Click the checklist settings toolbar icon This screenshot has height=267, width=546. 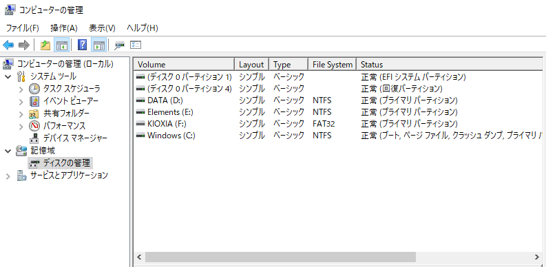[136, 45]
